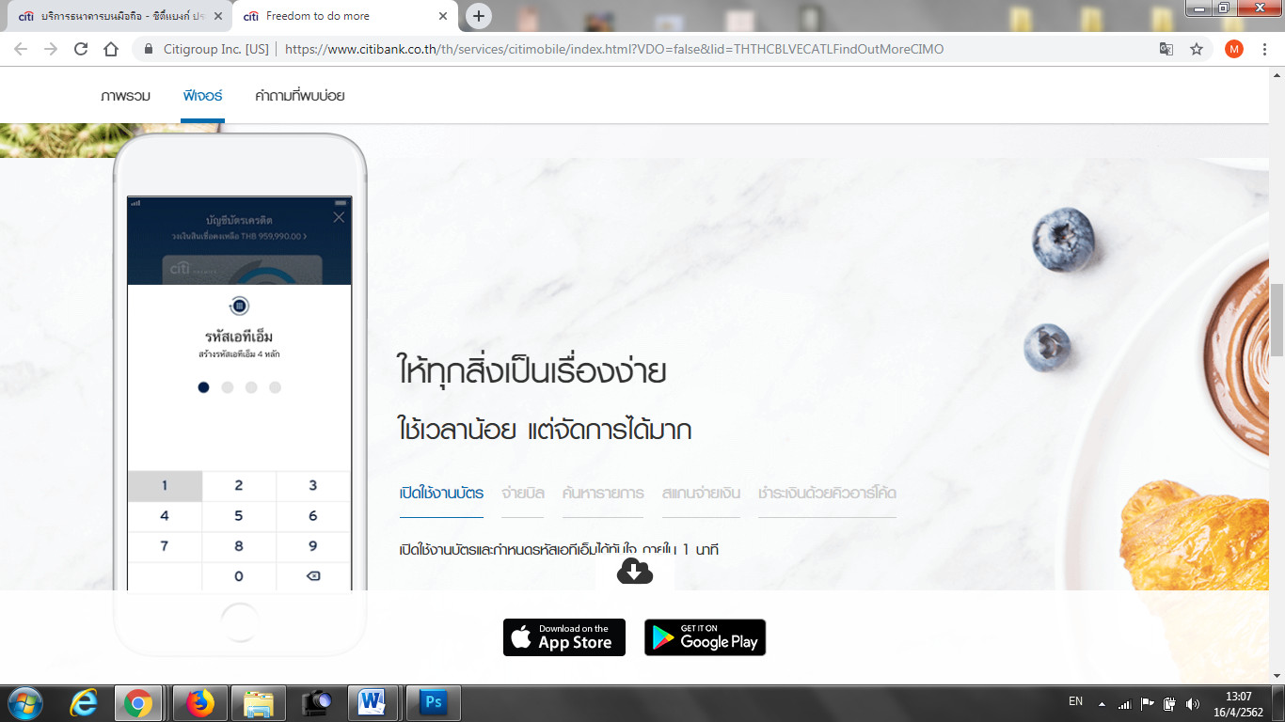This screenshot has height=722, width=1285.
Task: Open a new browser tab
Action: point(479,16)
